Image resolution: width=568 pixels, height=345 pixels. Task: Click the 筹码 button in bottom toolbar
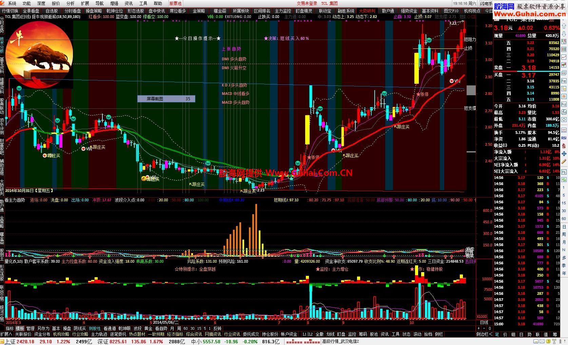363,334
